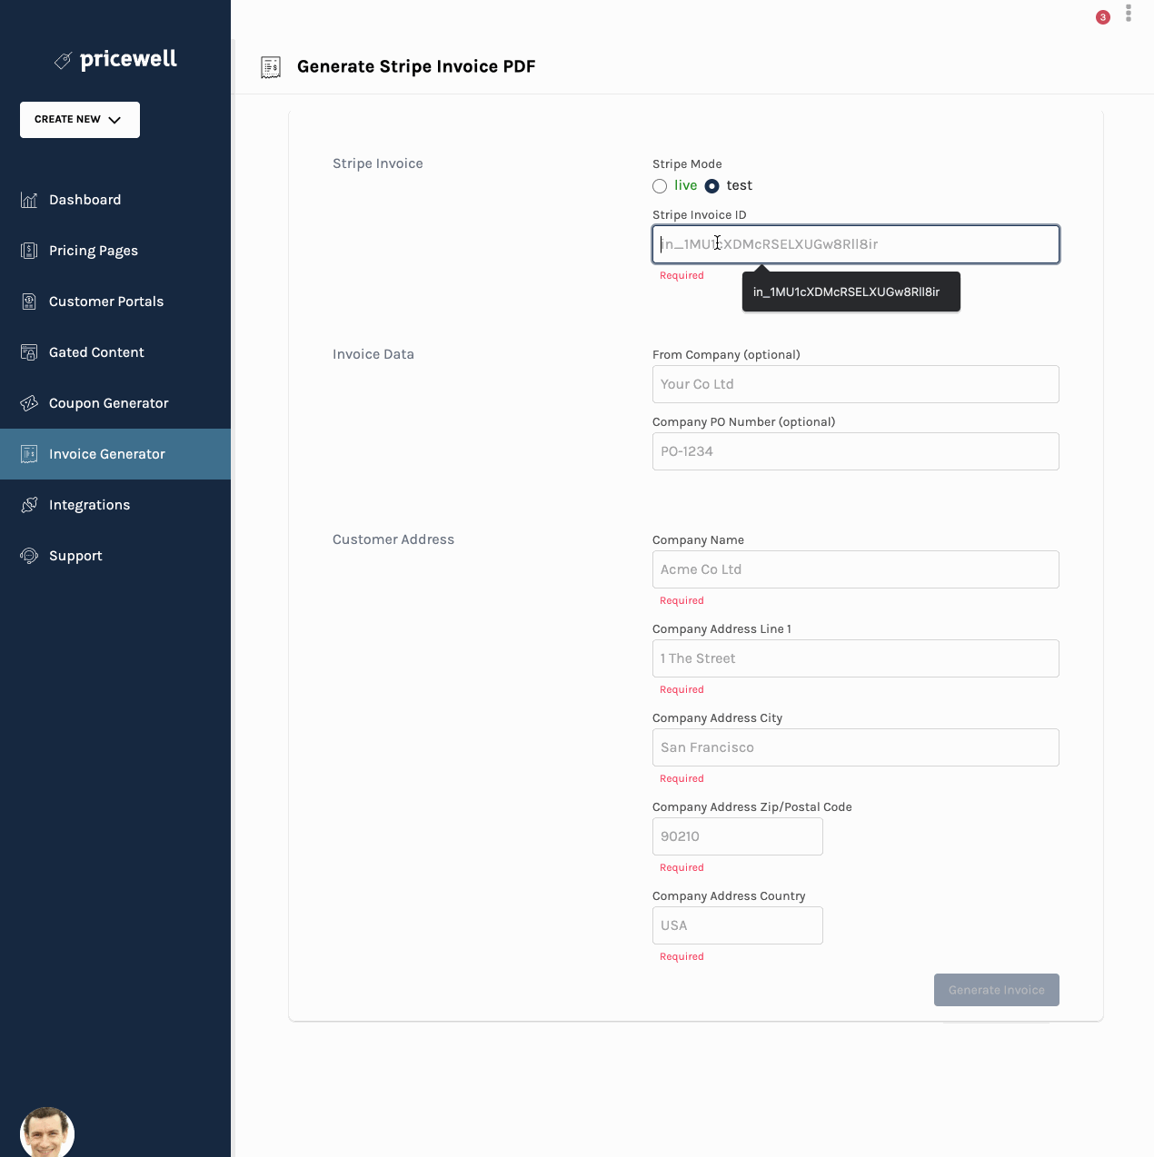1154x1157 pixels.
Task: Click the pricewell logo
Action: (115, 59)
